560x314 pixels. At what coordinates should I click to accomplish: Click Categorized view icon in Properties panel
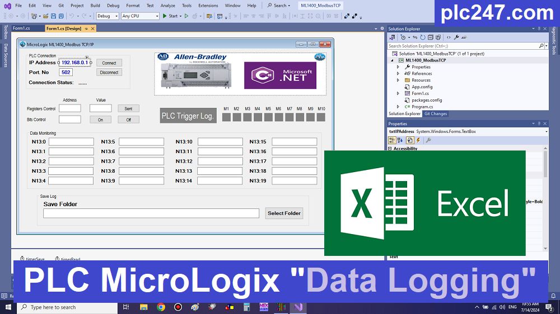pos(392,140)
